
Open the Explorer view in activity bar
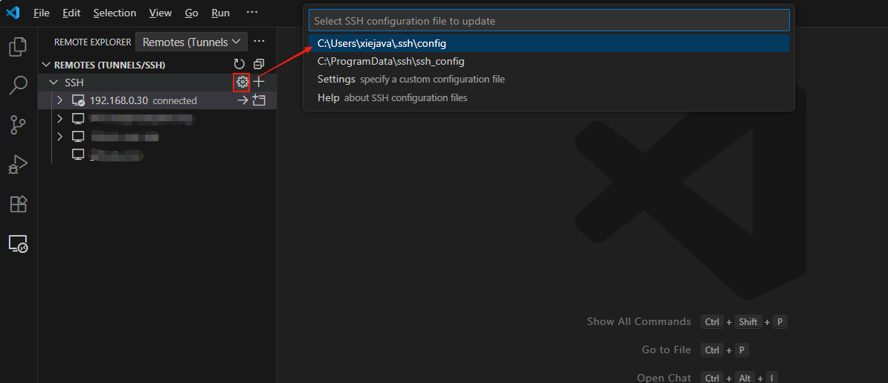(18, 47)
